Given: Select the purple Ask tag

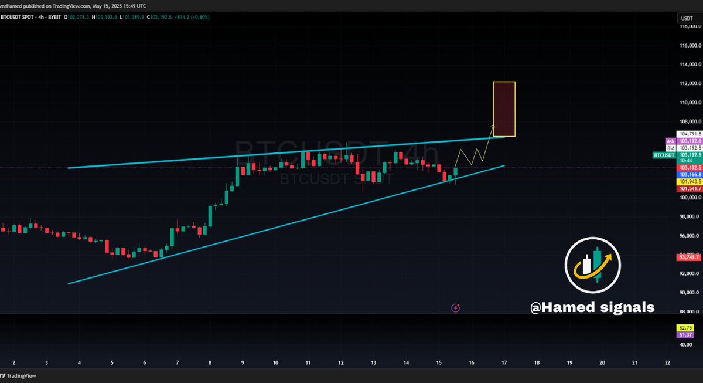Looking at the screenshot, I should 671,141.
